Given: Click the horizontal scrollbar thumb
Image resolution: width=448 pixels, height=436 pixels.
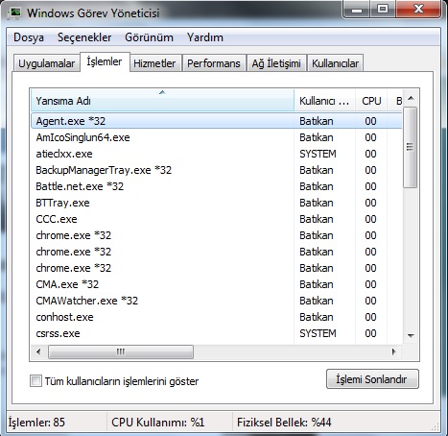Looking at the screenshot, I should (121, 351).
